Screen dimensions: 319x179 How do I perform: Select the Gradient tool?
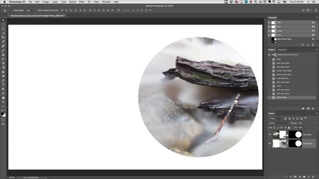click(x=3, y=68)
